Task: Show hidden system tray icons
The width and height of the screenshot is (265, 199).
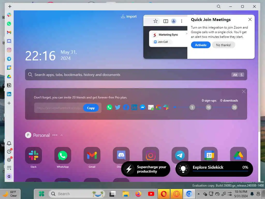Action: [198, 194]
